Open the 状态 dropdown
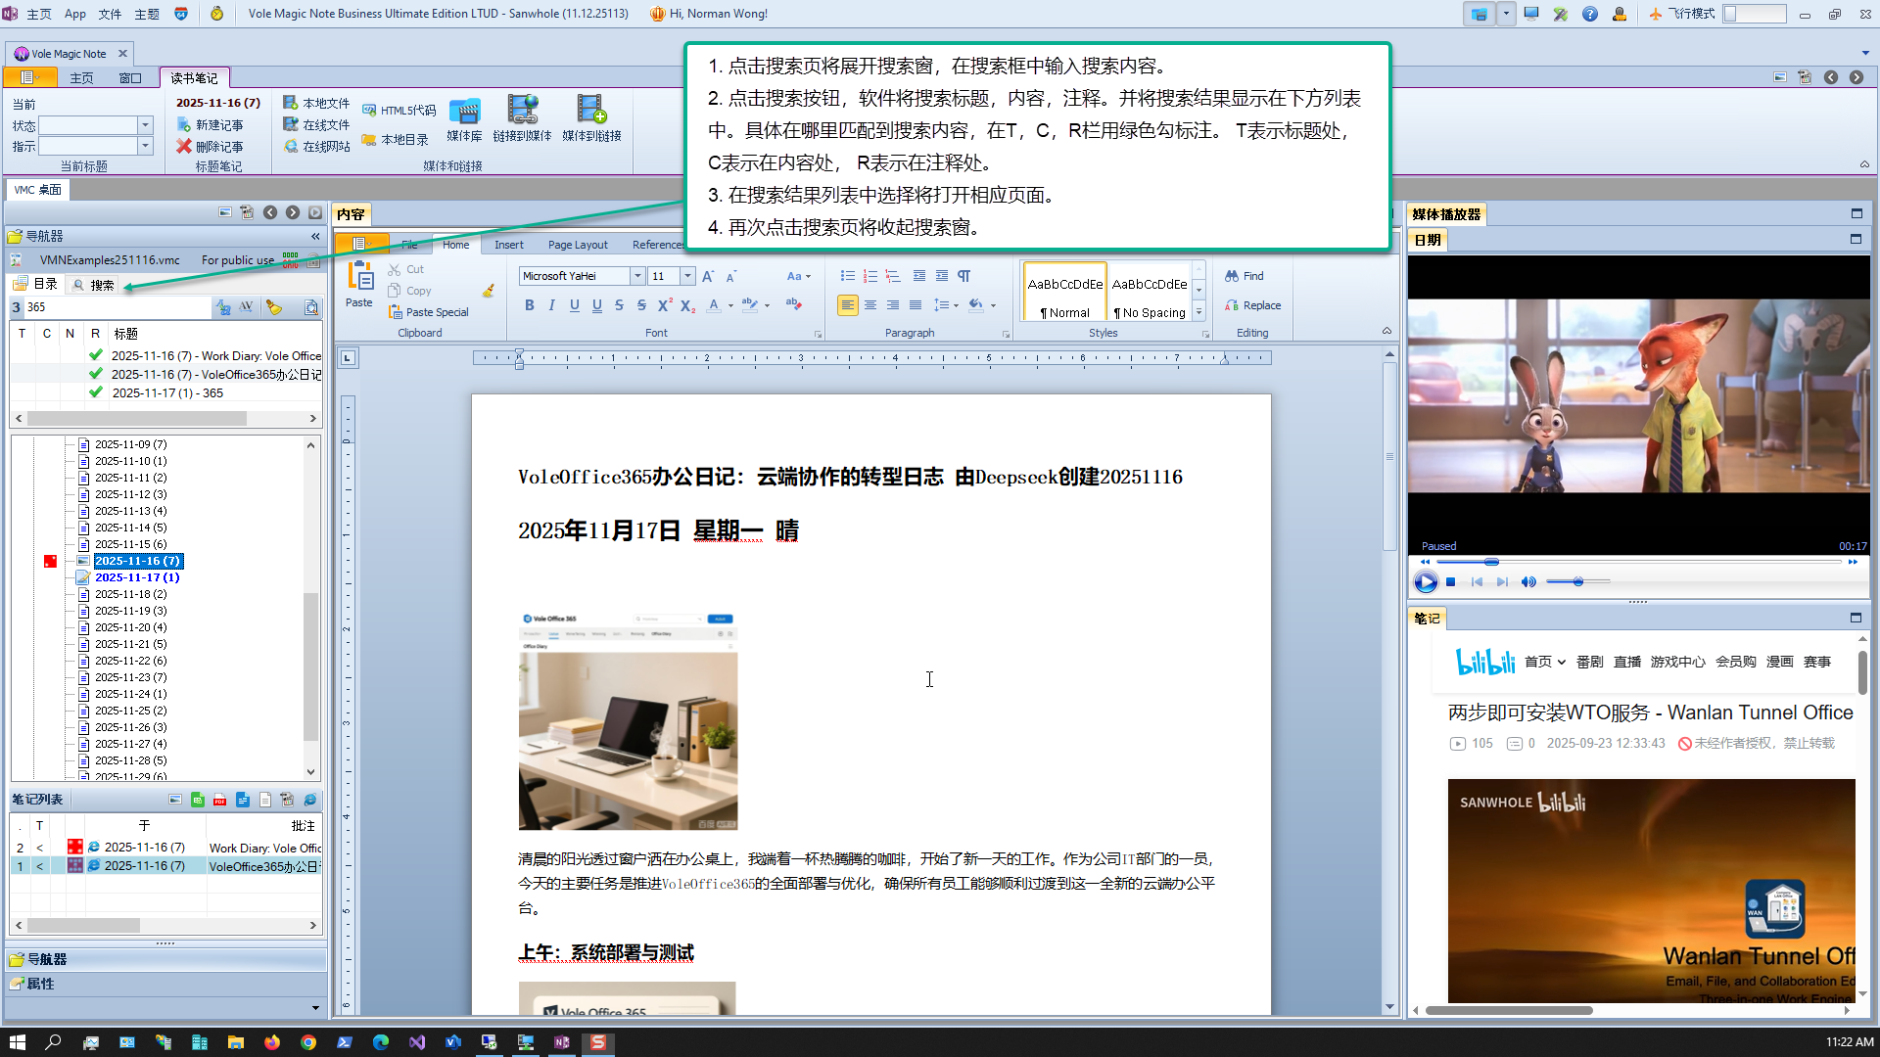This screenshot has height=1057, width=1880. coord(145,125)
